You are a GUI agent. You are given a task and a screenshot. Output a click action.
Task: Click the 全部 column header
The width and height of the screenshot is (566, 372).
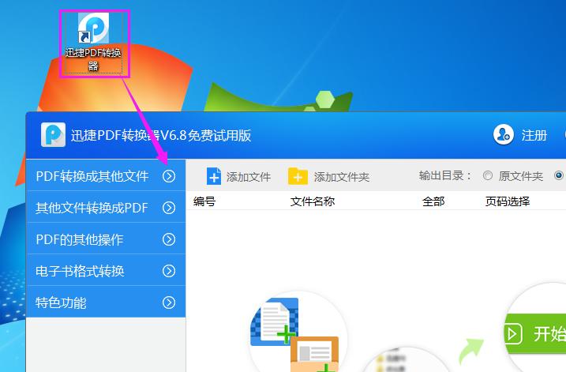point(433,201)
